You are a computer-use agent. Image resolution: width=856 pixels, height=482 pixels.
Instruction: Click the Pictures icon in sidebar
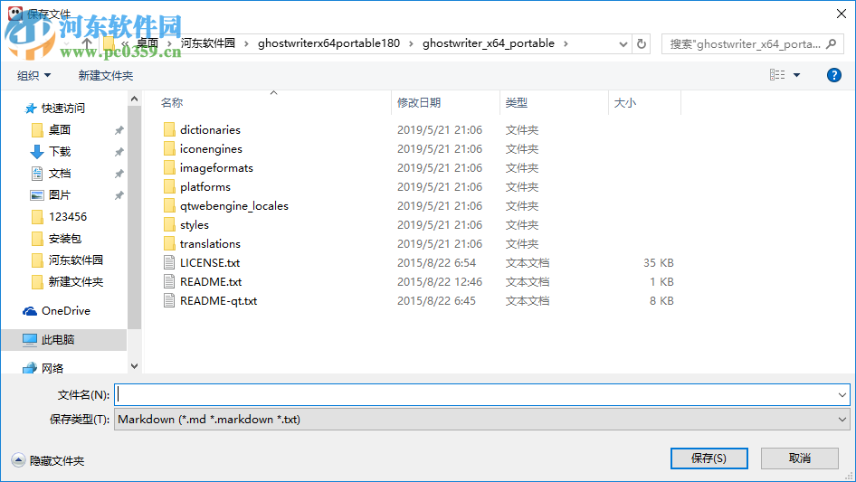[36, 194]
